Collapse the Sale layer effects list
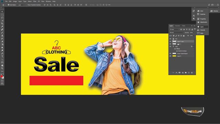This screenshot has width=220, height=124. point(194,46)
